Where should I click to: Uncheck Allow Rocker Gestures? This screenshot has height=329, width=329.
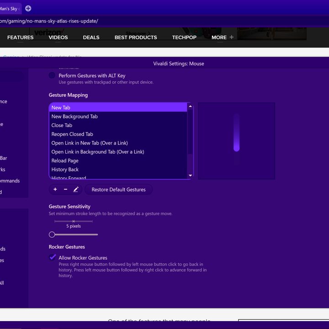pyautogui.click(x=53, y=257)
